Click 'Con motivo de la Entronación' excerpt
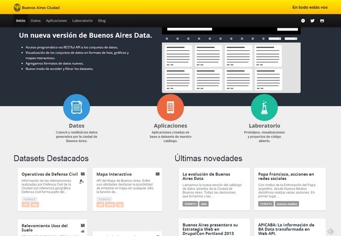Viewport: 341px width, 236px height. (x=286, y=190)
